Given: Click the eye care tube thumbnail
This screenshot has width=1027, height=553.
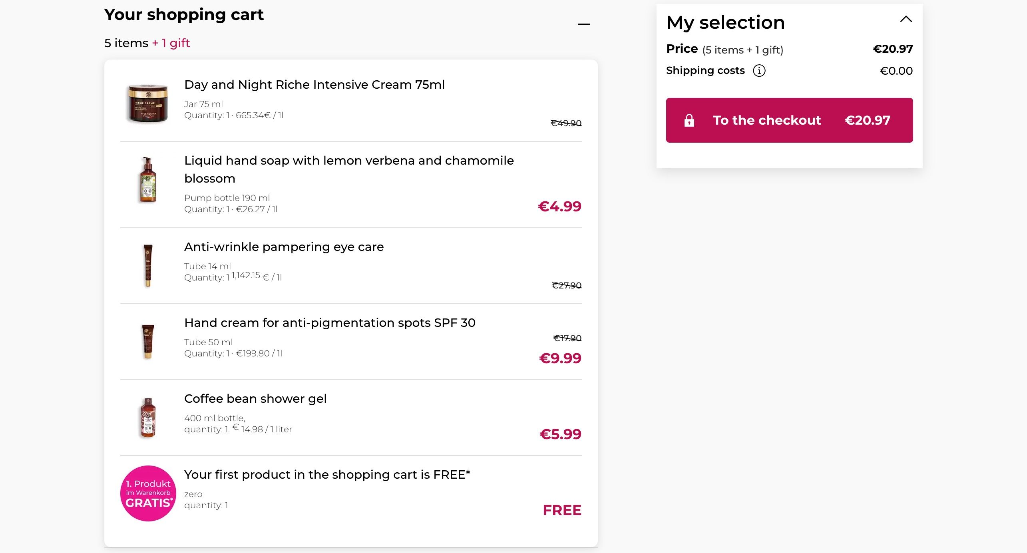Looking at the screenshot, I should [148, 265].
